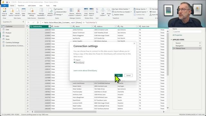Click the horizontal scrollbar thumb
The height and width of the screenshot is (116, 206).
[x=65, y=112]
